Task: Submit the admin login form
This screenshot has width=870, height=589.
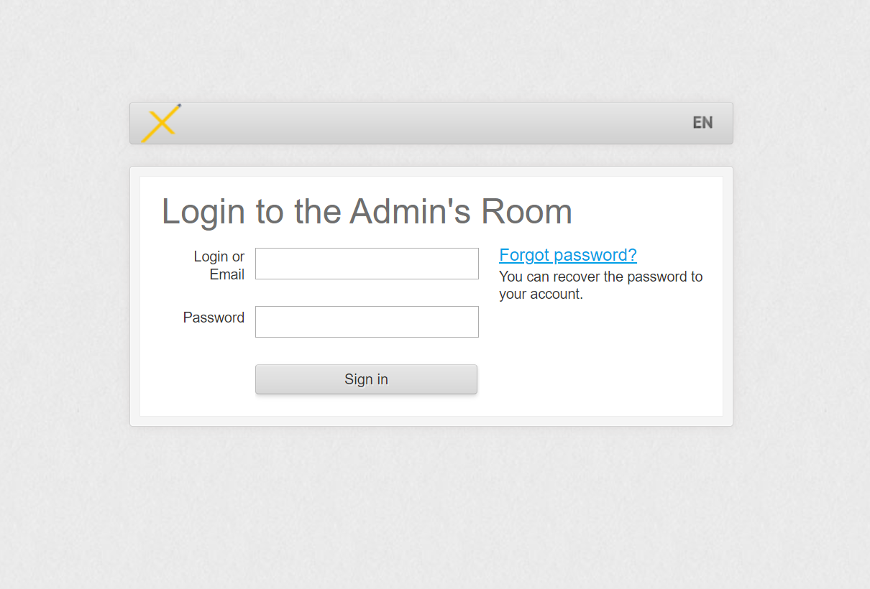Action: tap(366, 379)
